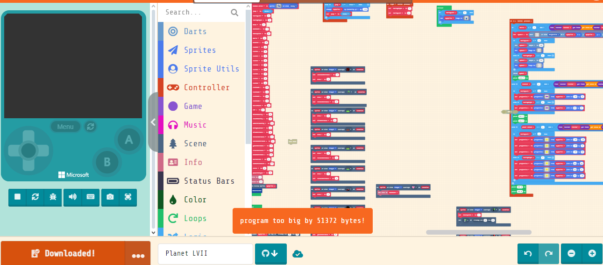Take a screenshot with the camera icon
Screen dimensions: 603x265
[110, 197]
